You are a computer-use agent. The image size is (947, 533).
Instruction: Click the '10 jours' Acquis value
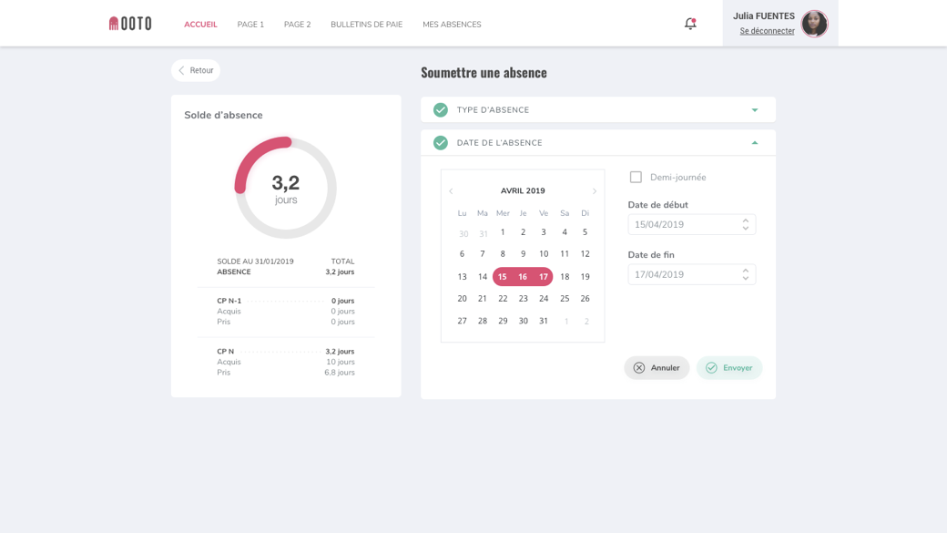tap(341, 362)
